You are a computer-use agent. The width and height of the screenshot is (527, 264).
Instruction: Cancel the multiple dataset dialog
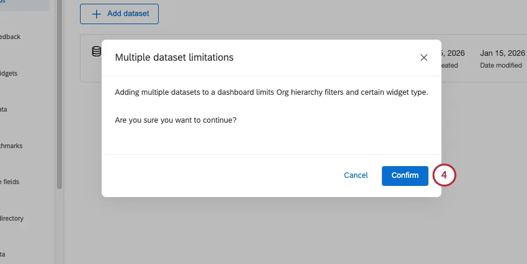pyautogui.click(x=356, y=175)
